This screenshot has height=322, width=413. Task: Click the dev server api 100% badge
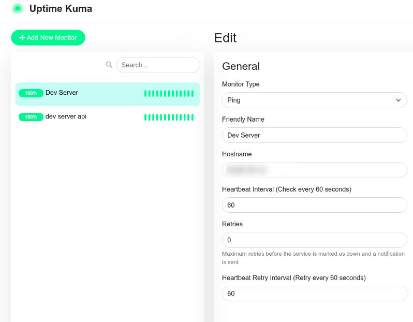[x=31, y=117]
